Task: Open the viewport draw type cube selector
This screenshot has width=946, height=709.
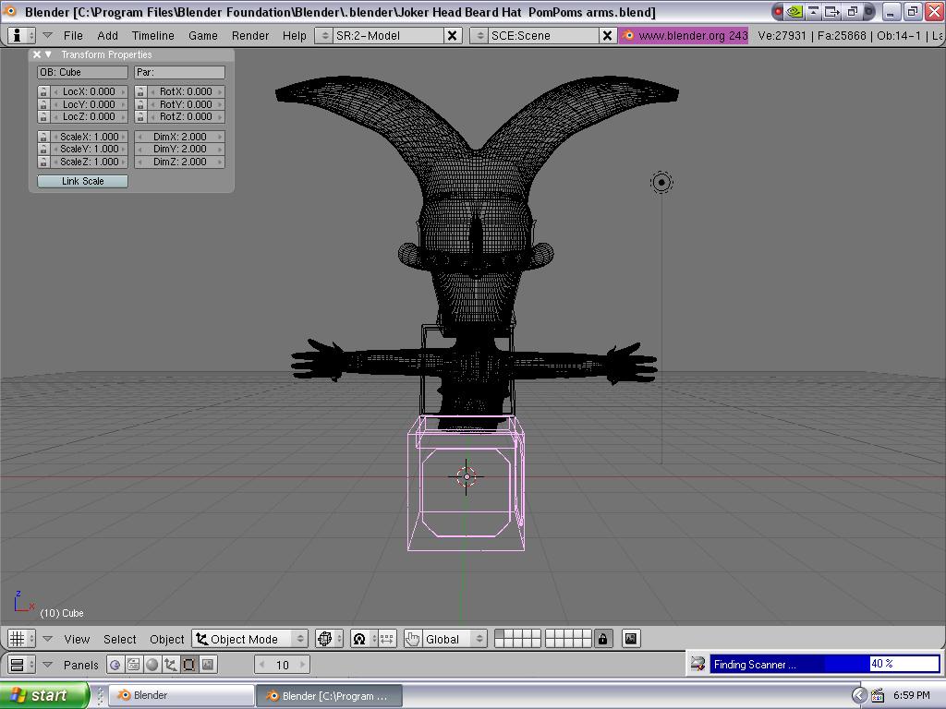Action: (x=330, y=639)
